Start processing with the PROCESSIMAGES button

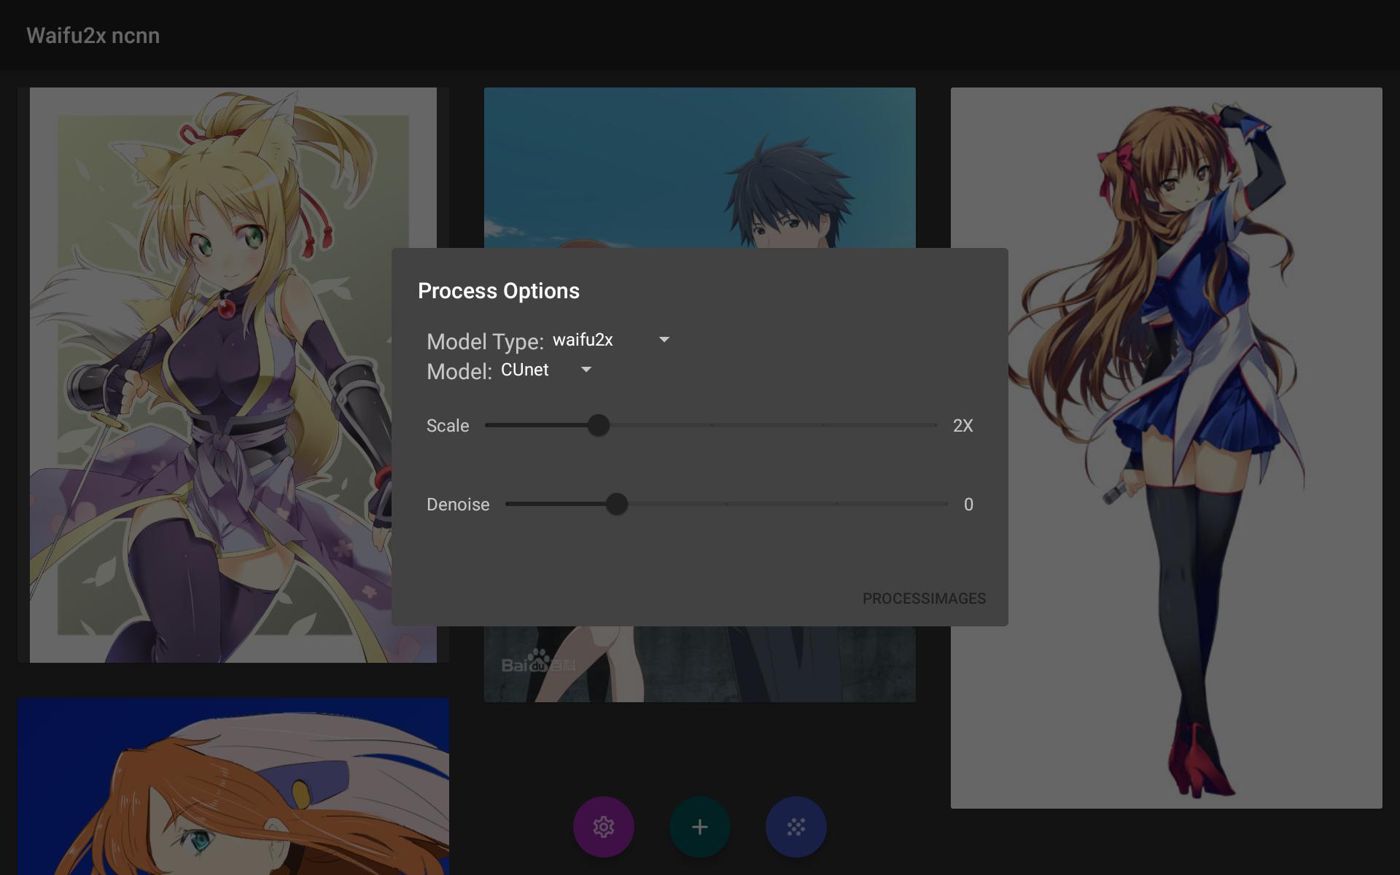924,599
